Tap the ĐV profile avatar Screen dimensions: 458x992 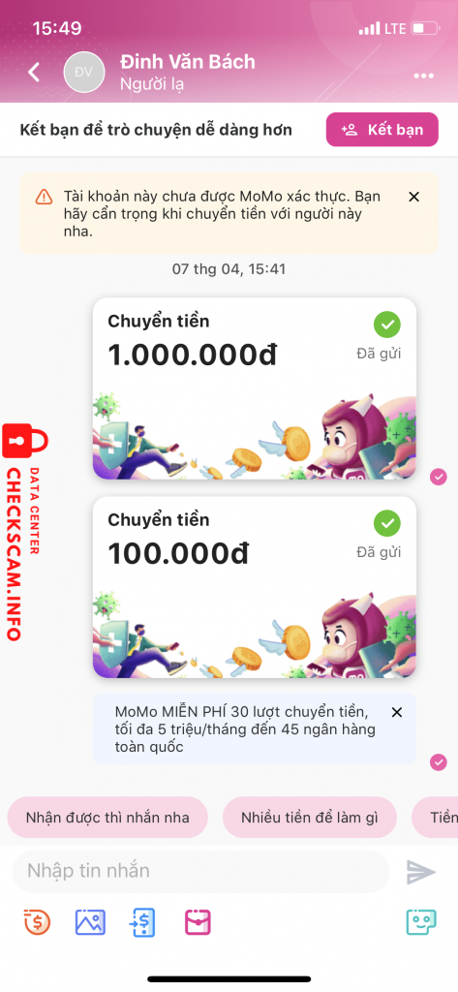click(84, 72)
